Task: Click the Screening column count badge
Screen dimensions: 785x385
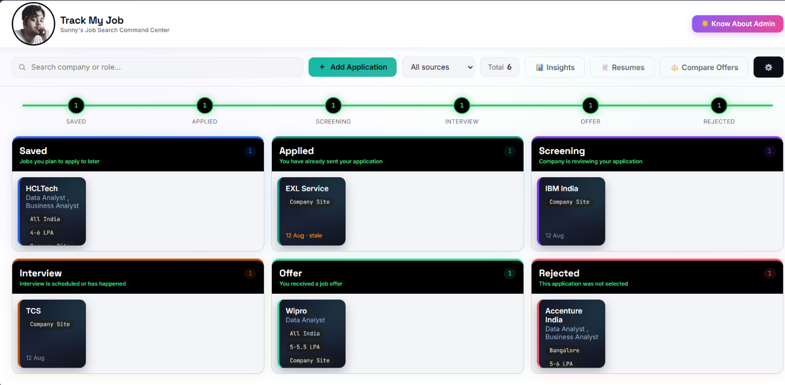Action: 769,151
